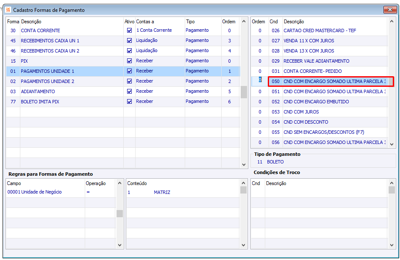Image resolution: width=400 pixels, height=260 pixels.
Task: Click down arrow in Condições de Troco scrollbar
Action: tap(392, 245)
